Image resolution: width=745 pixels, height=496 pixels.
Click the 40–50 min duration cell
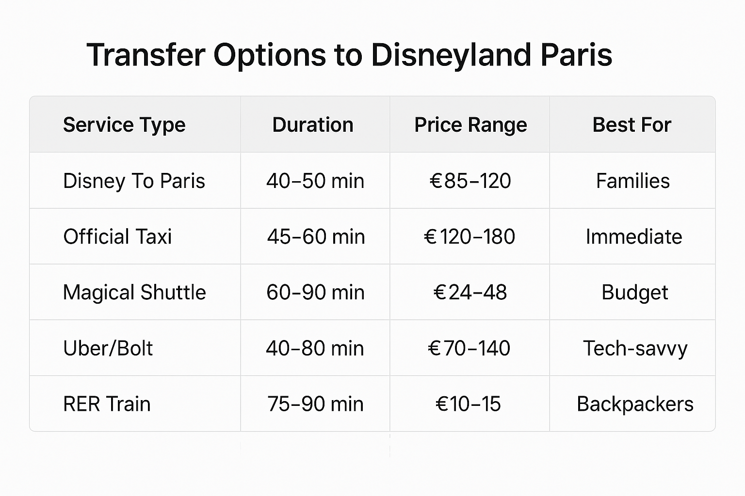[x=315, y=181]
